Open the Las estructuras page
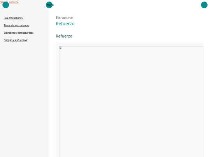The height and width of the screenshot is (157, 210). coord(13,18)
